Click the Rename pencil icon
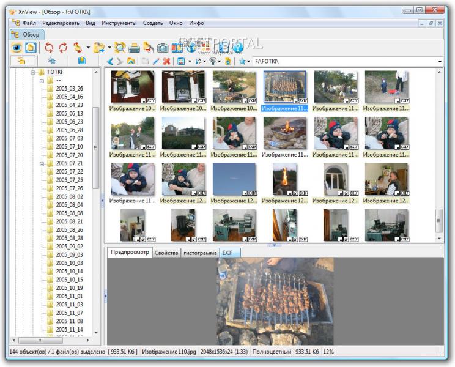455x367 pixels. 156,61
